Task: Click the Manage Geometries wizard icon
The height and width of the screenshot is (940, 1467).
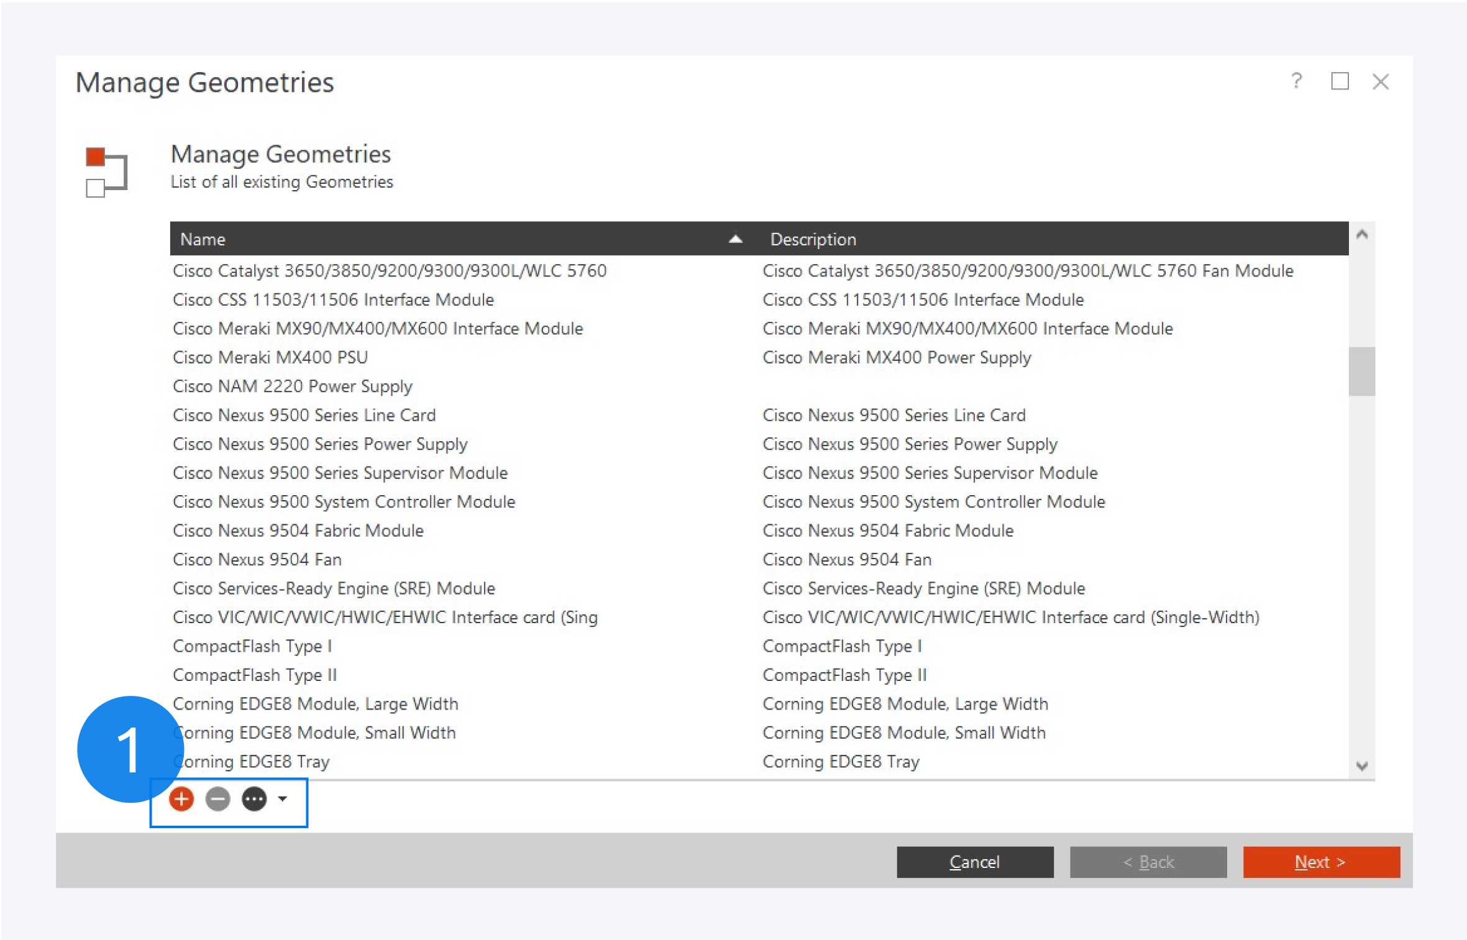Action: point(106,171)
